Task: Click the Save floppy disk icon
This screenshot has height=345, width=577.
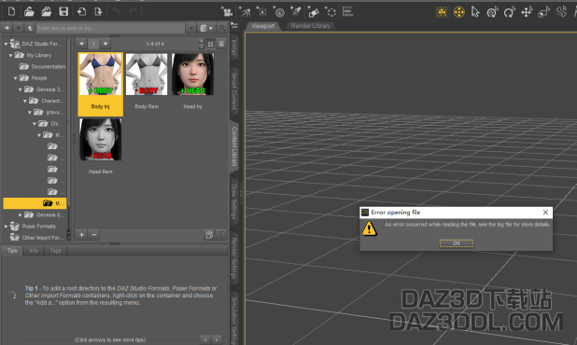Action: click(63, 12)
